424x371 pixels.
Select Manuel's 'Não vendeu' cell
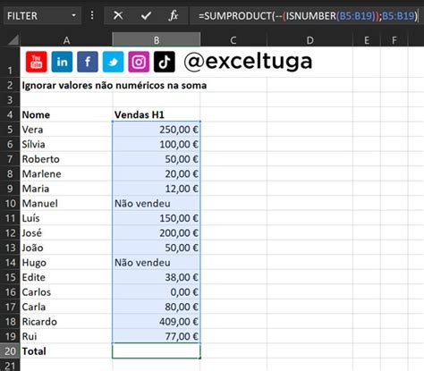tap(157, 203)
